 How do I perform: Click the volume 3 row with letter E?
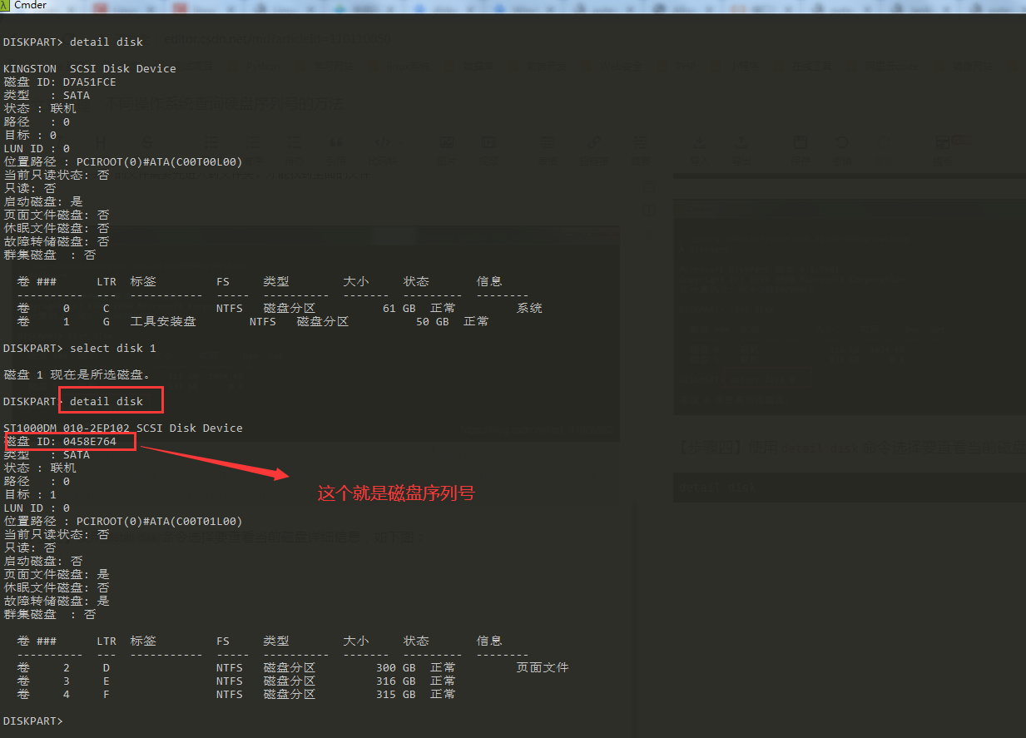coord(236,681)
